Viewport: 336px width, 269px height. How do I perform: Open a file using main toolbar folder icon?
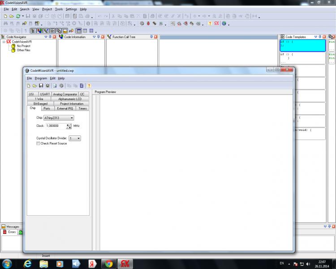pyautogui.click(x=12, y=16)
